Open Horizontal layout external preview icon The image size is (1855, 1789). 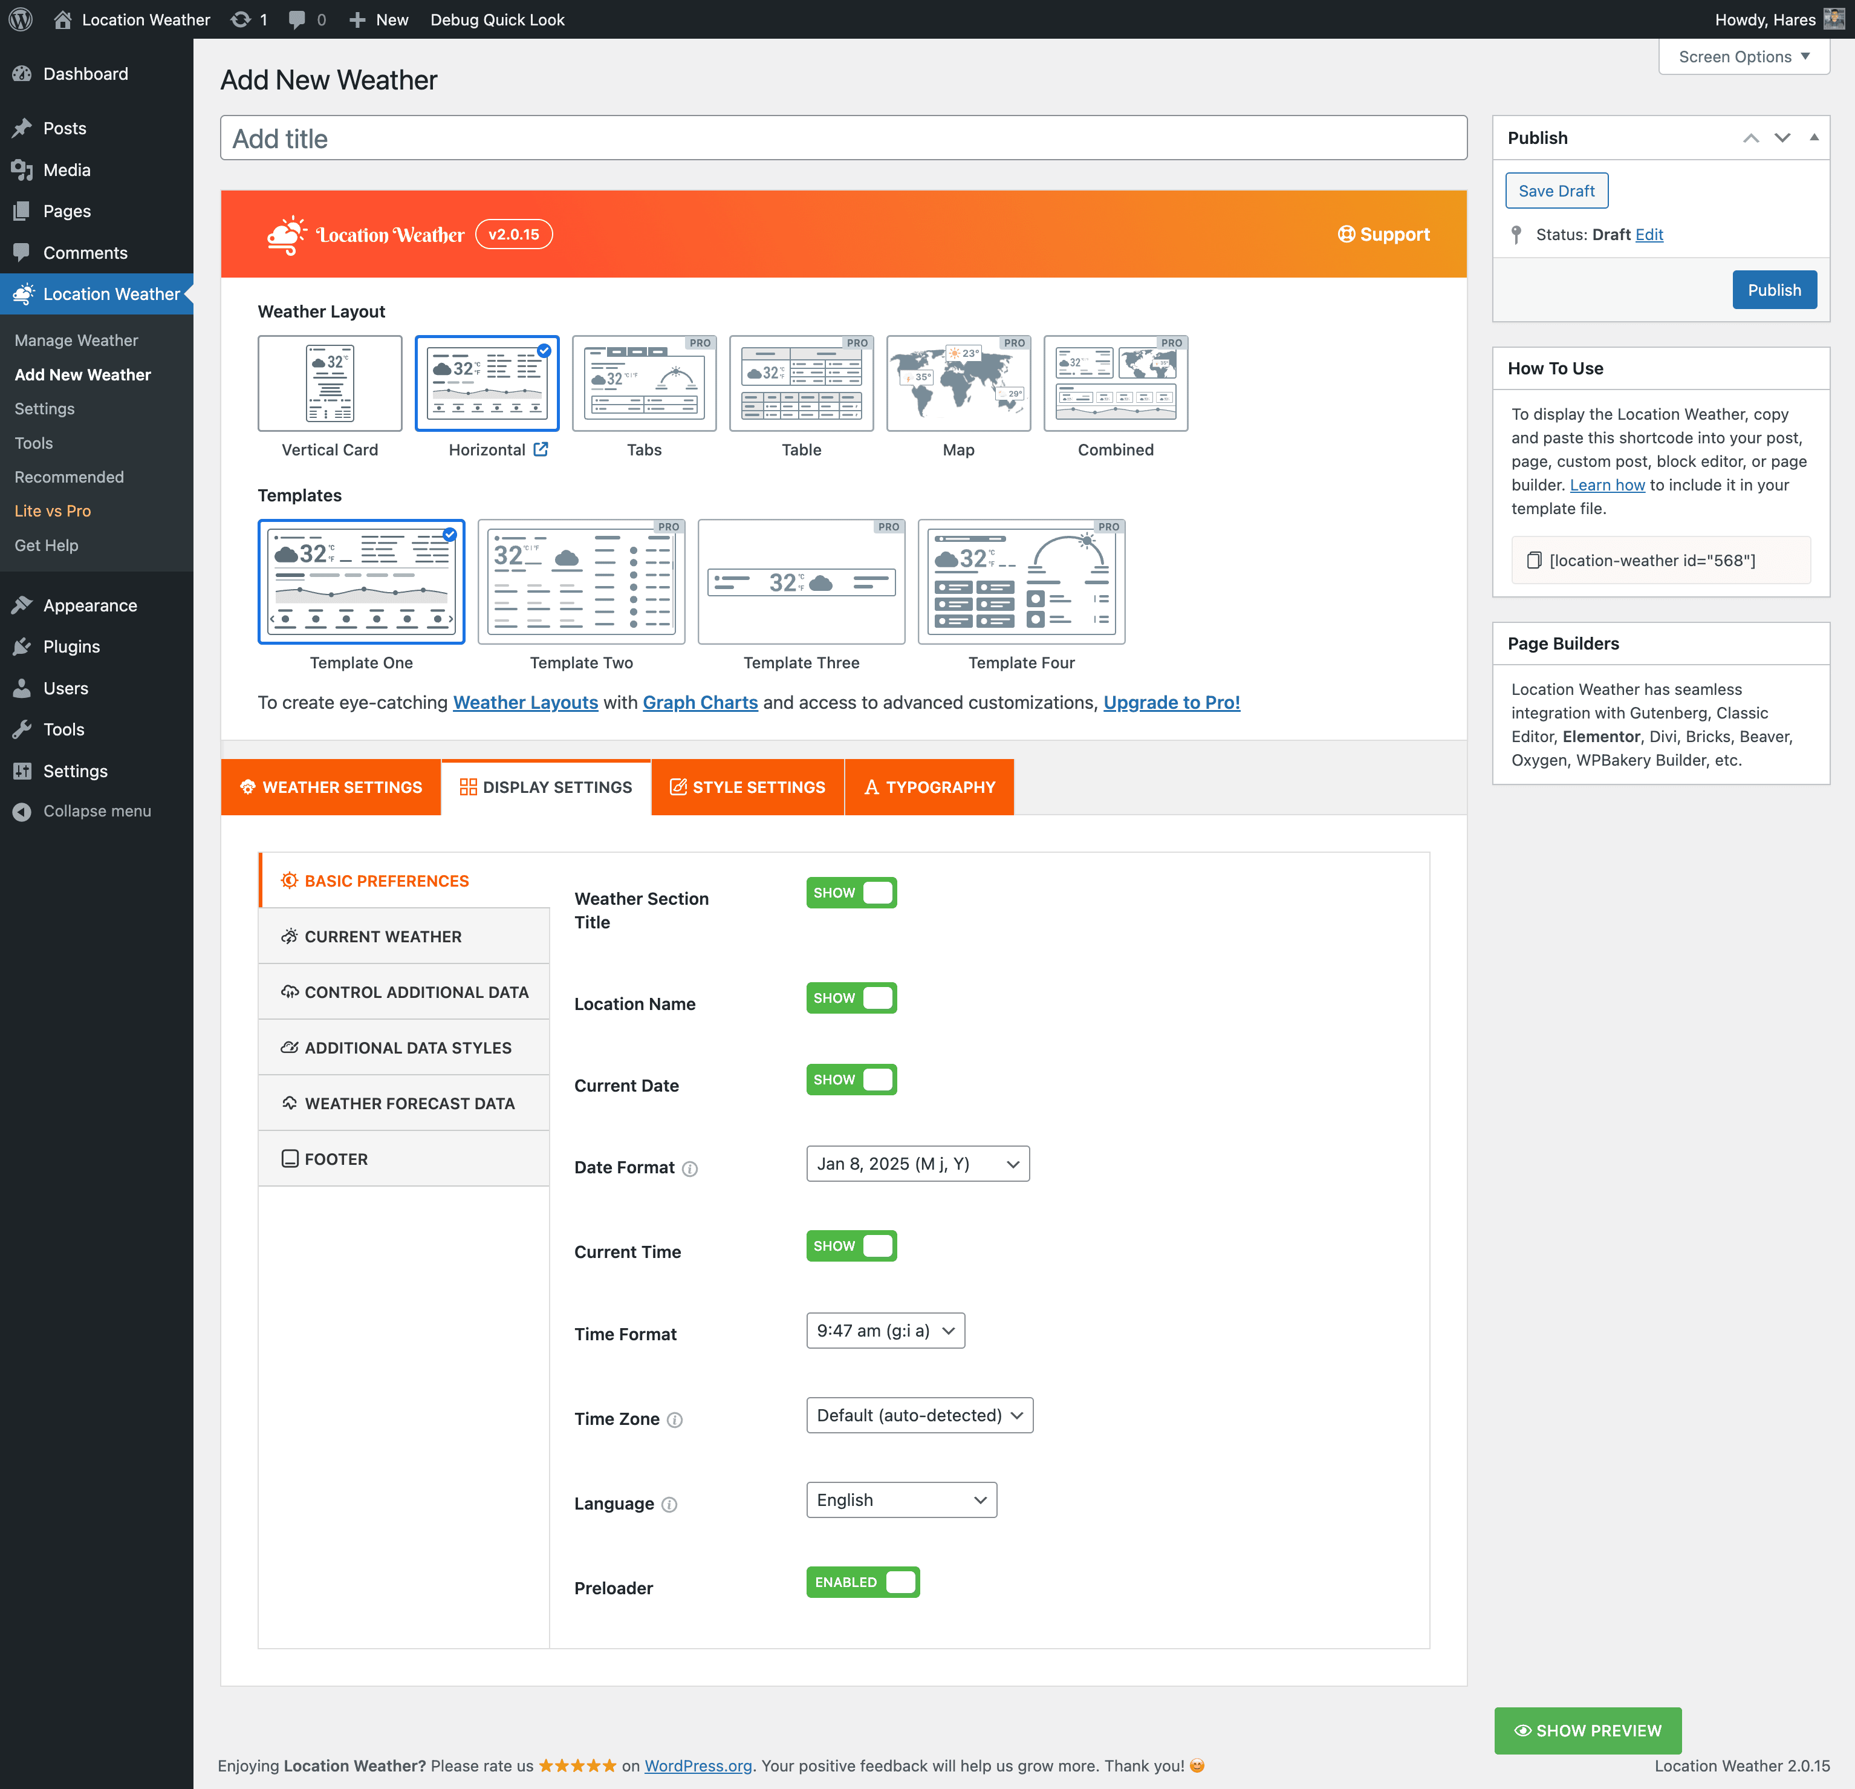541,449
